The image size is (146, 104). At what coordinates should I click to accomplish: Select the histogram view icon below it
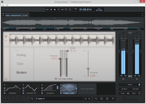pos(6,40)
